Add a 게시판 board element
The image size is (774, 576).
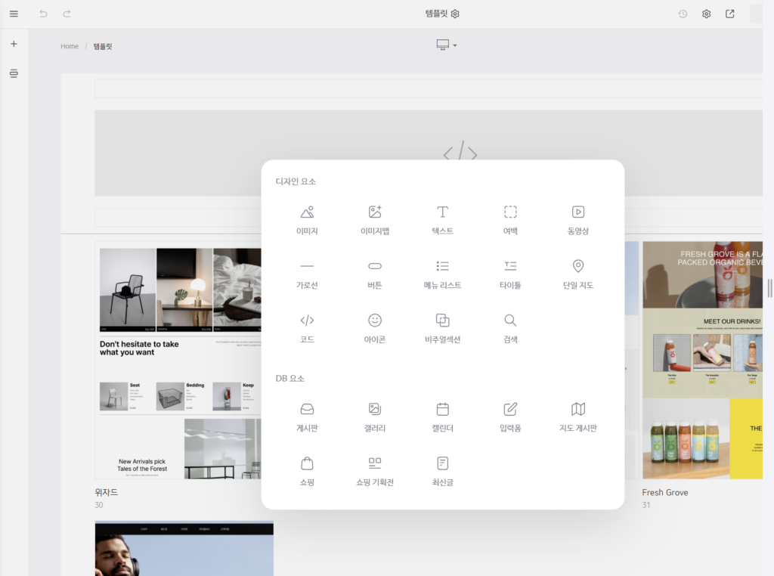point(307,417)
